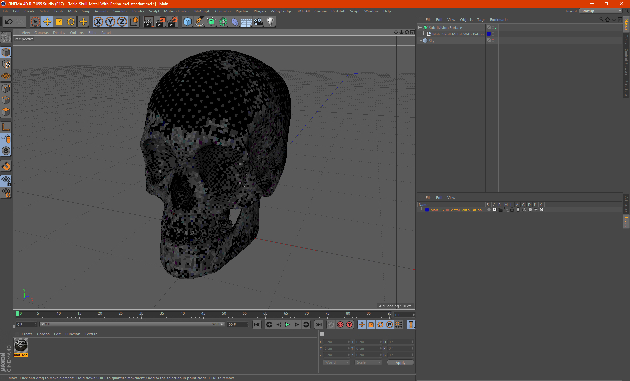630x381 pixels.
Task: Open Render to Picture Viewer
Action: point(160,22)
